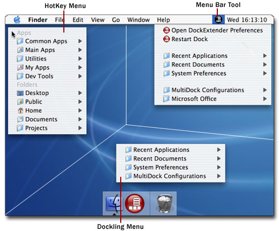This screenshot has width=279, height=231.
Task: Click the Public folder icon
Action: (x=20, y=102)
